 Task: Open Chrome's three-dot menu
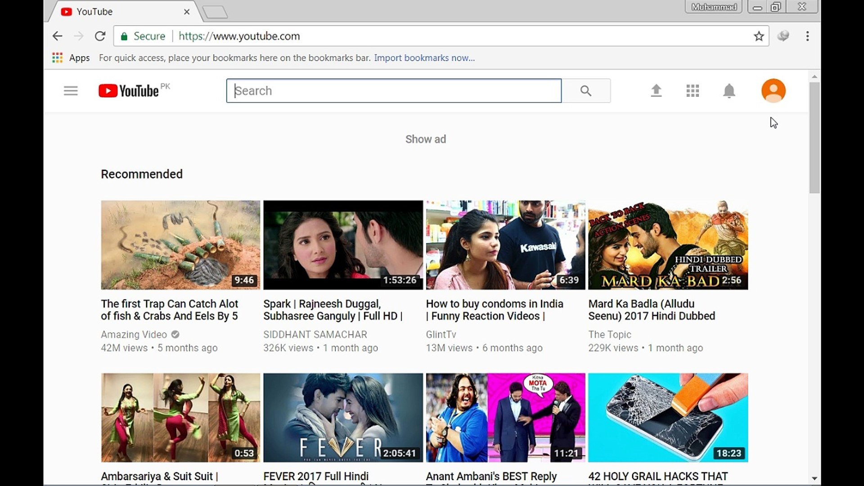click(x=807, y=36)
